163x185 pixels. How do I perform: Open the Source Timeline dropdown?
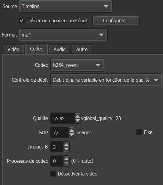66,6
